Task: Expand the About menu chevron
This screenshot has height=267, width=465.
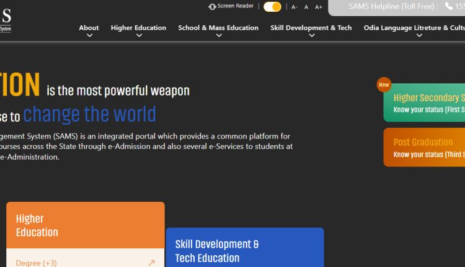Action: point(89,36)
